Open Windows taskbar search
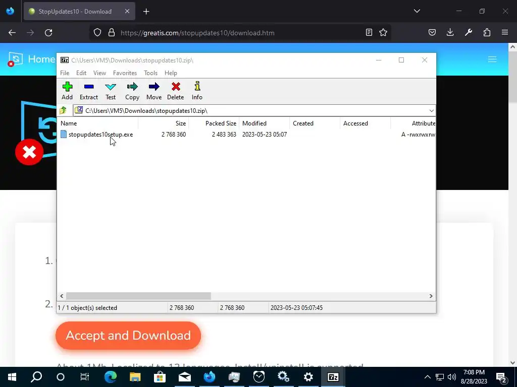Screen dimensions: 517x387 36,377
